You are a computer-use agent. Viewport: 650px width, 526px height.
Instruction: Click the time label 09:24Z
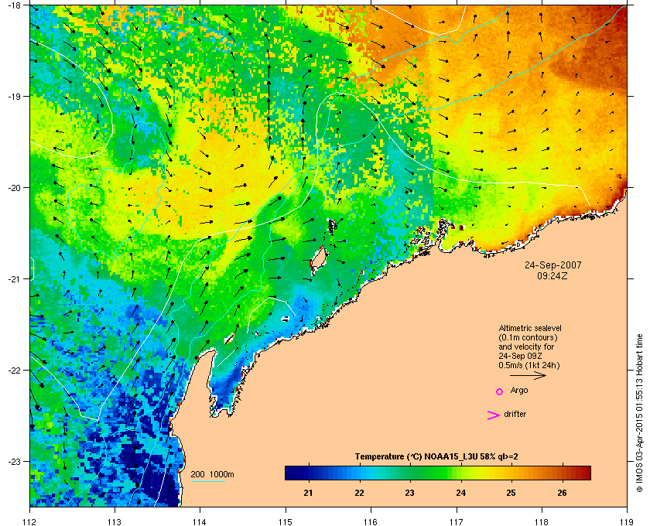(x=552, y=275)
